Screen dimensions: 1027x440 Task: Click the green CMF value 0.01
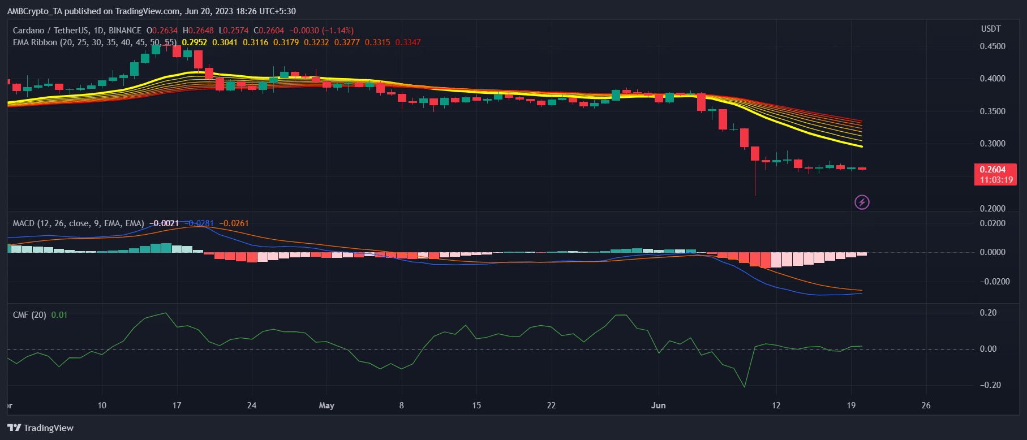59,315
